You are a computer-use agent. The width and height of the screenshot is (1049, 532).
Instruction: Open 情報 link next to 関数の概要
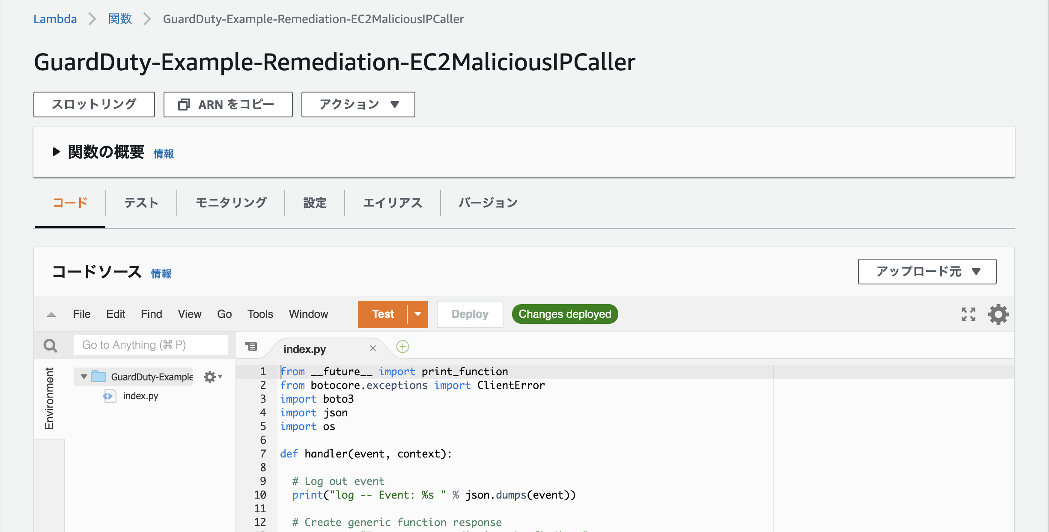click(x=164, y=154)
